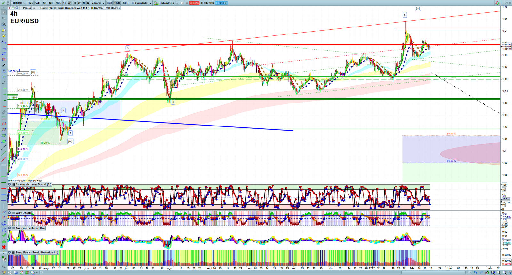Select the green thumbs-up icon

coord(4,241)
